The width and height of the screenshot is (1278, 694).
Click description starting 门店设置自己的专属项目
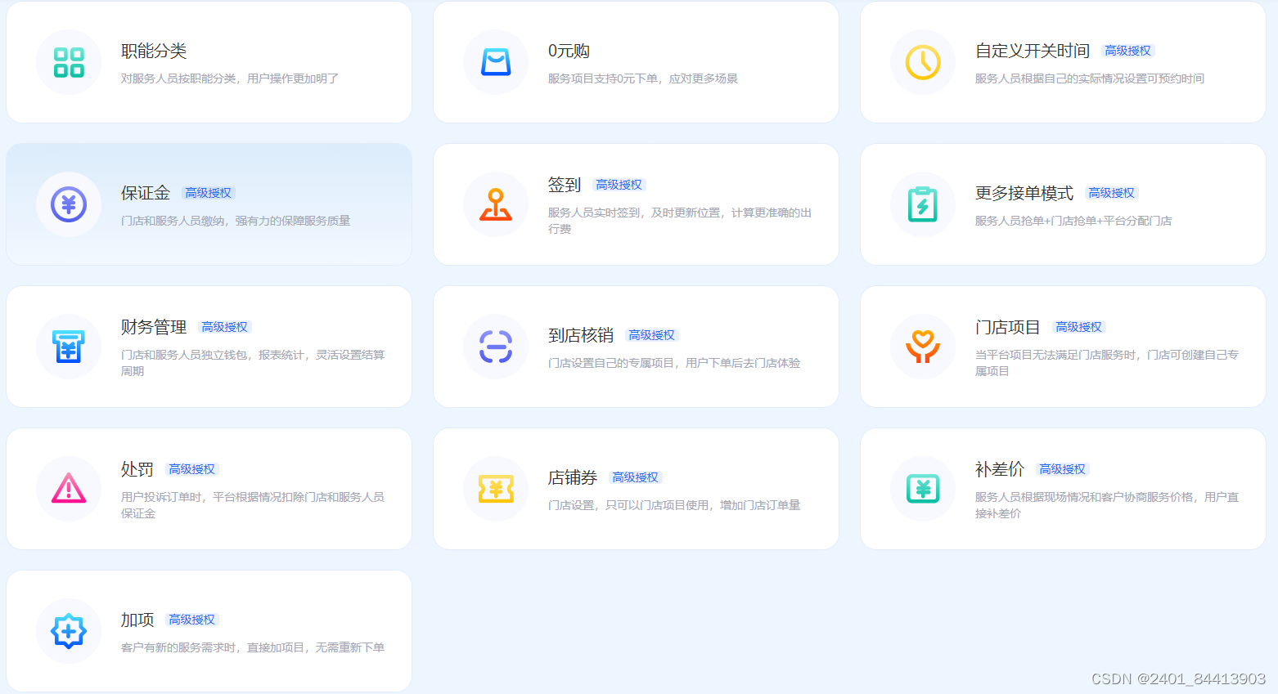(x=674, y=363)
